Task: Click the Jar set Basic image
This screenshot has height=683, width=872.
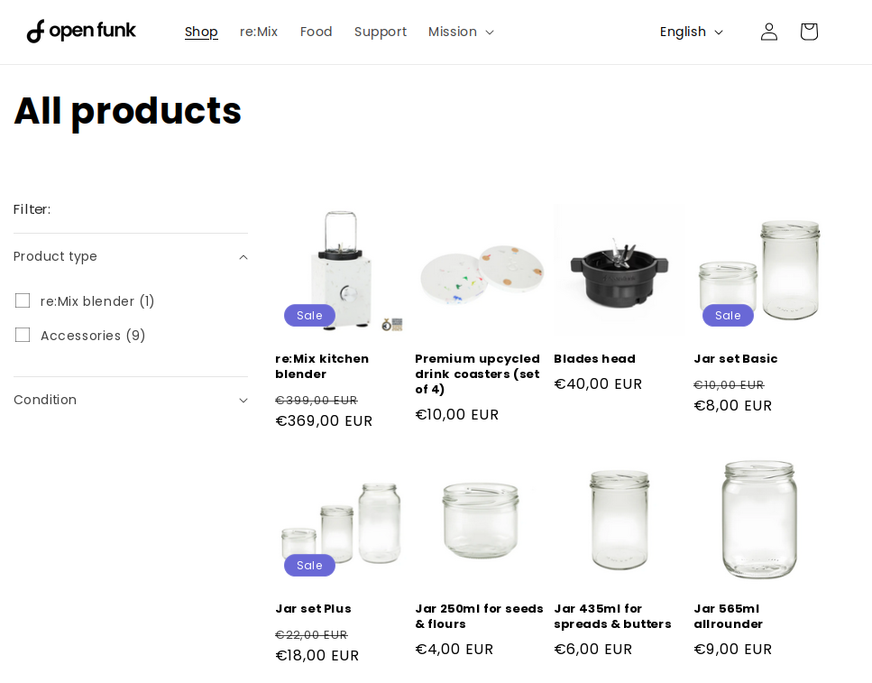Action: click(x=759, y=270)
